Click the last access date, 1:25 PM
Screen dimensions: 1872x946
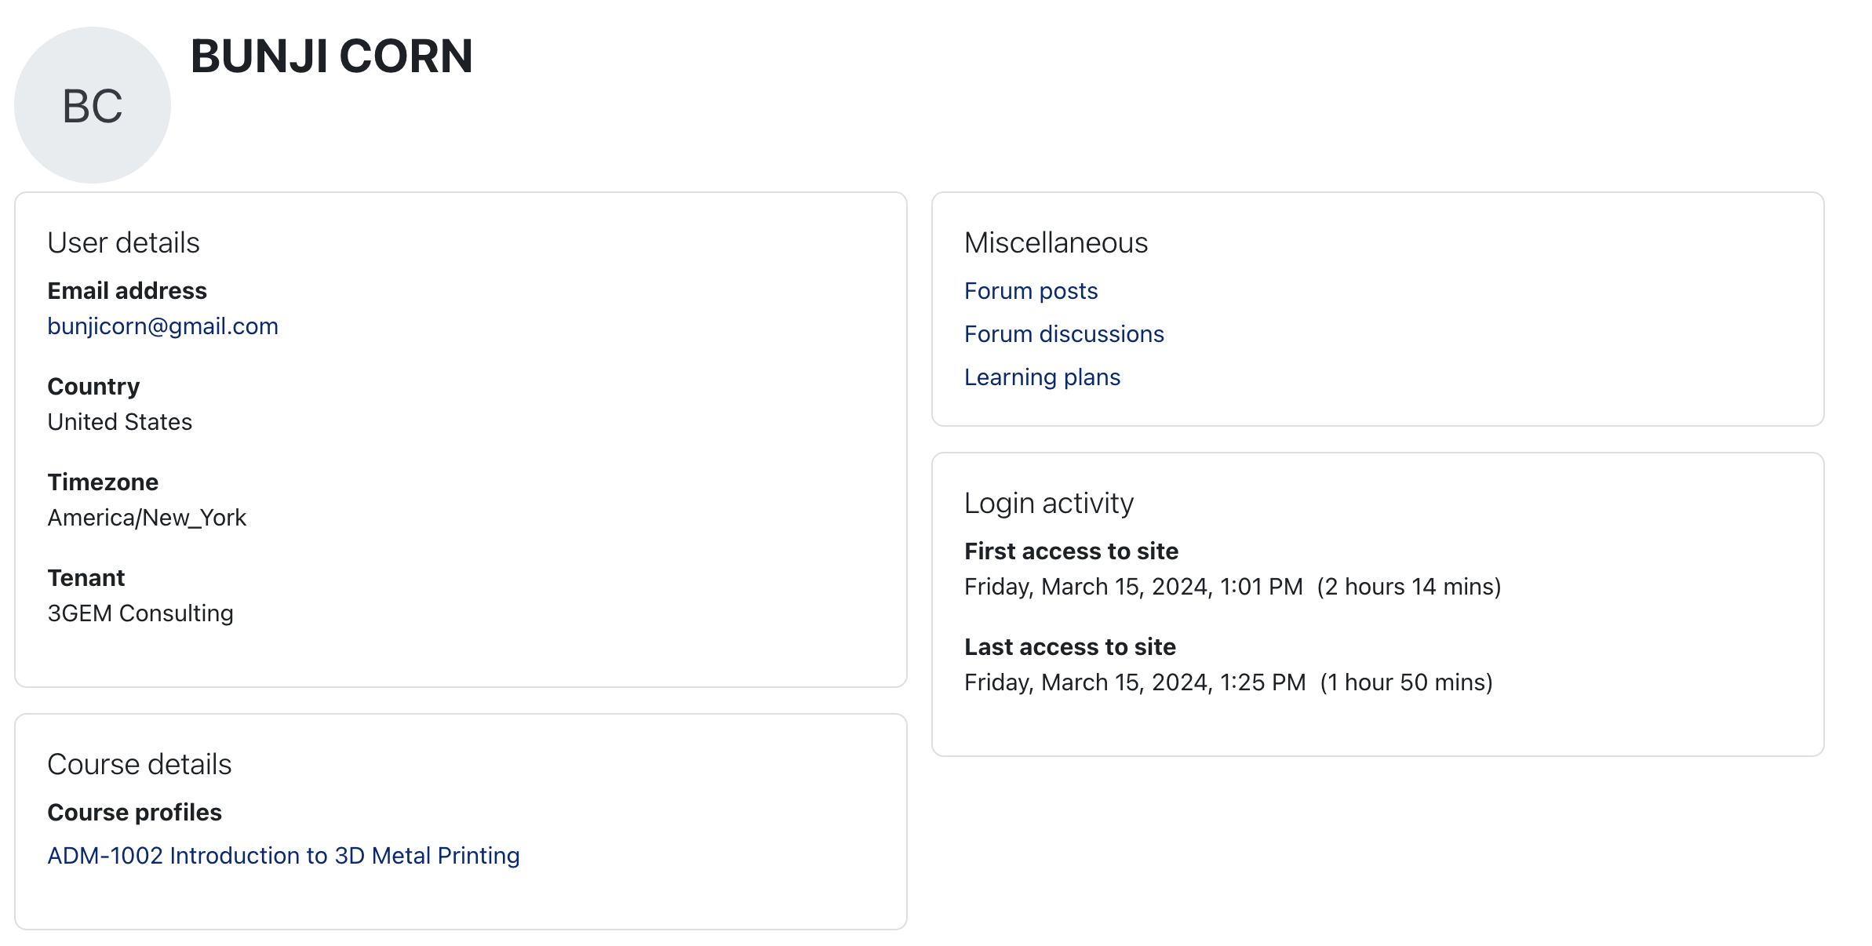[x=1134, y=682]
